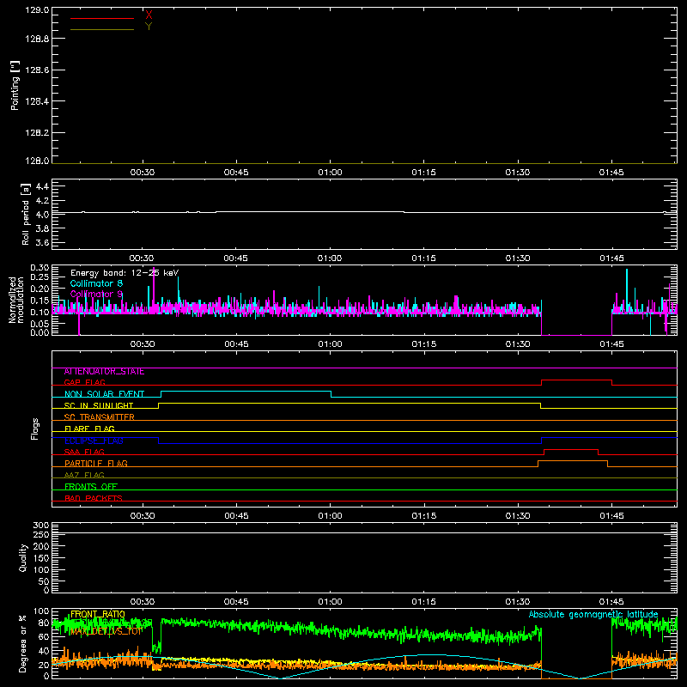
Task: Click the red X legend line sample
Action: coord(102,18)
